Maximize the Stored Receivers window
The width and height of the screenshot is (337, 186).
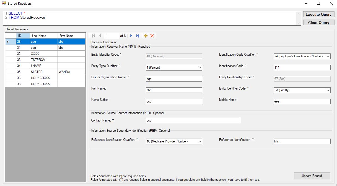(318, 4)
